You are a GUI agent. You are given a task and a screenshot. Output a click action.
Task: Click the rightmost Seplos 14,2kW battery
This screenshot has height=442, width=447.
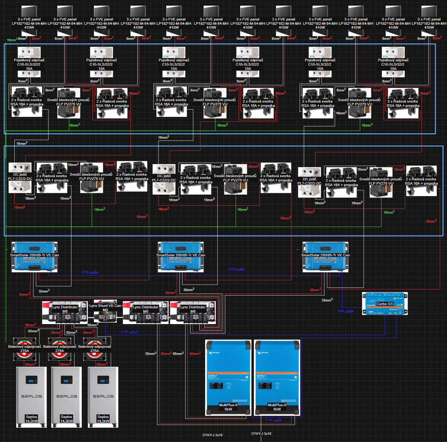coord(103,396)
